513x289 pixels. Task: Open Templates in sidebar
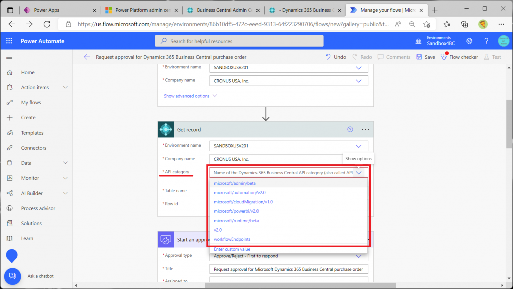(32, 133)
